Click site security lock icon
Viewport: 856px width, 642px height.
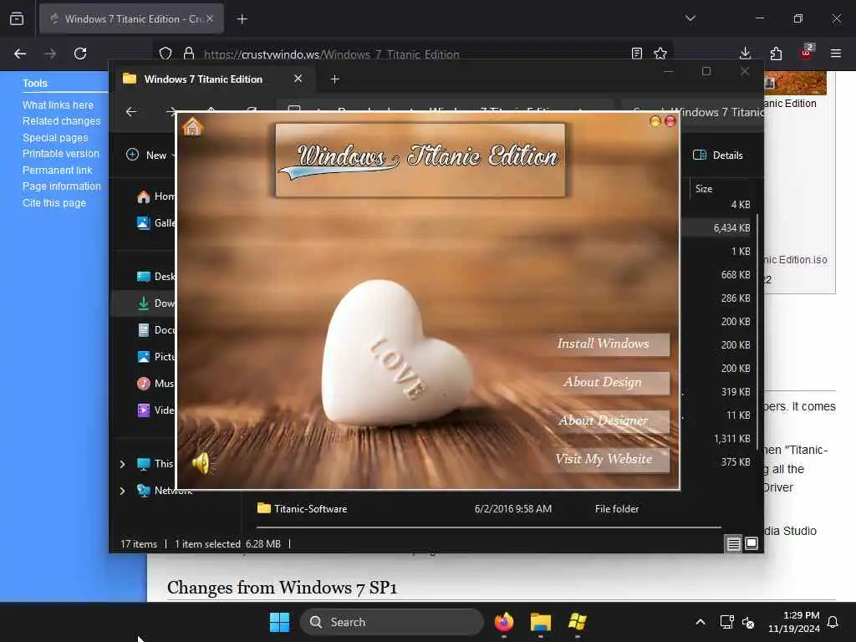(189, 53)
